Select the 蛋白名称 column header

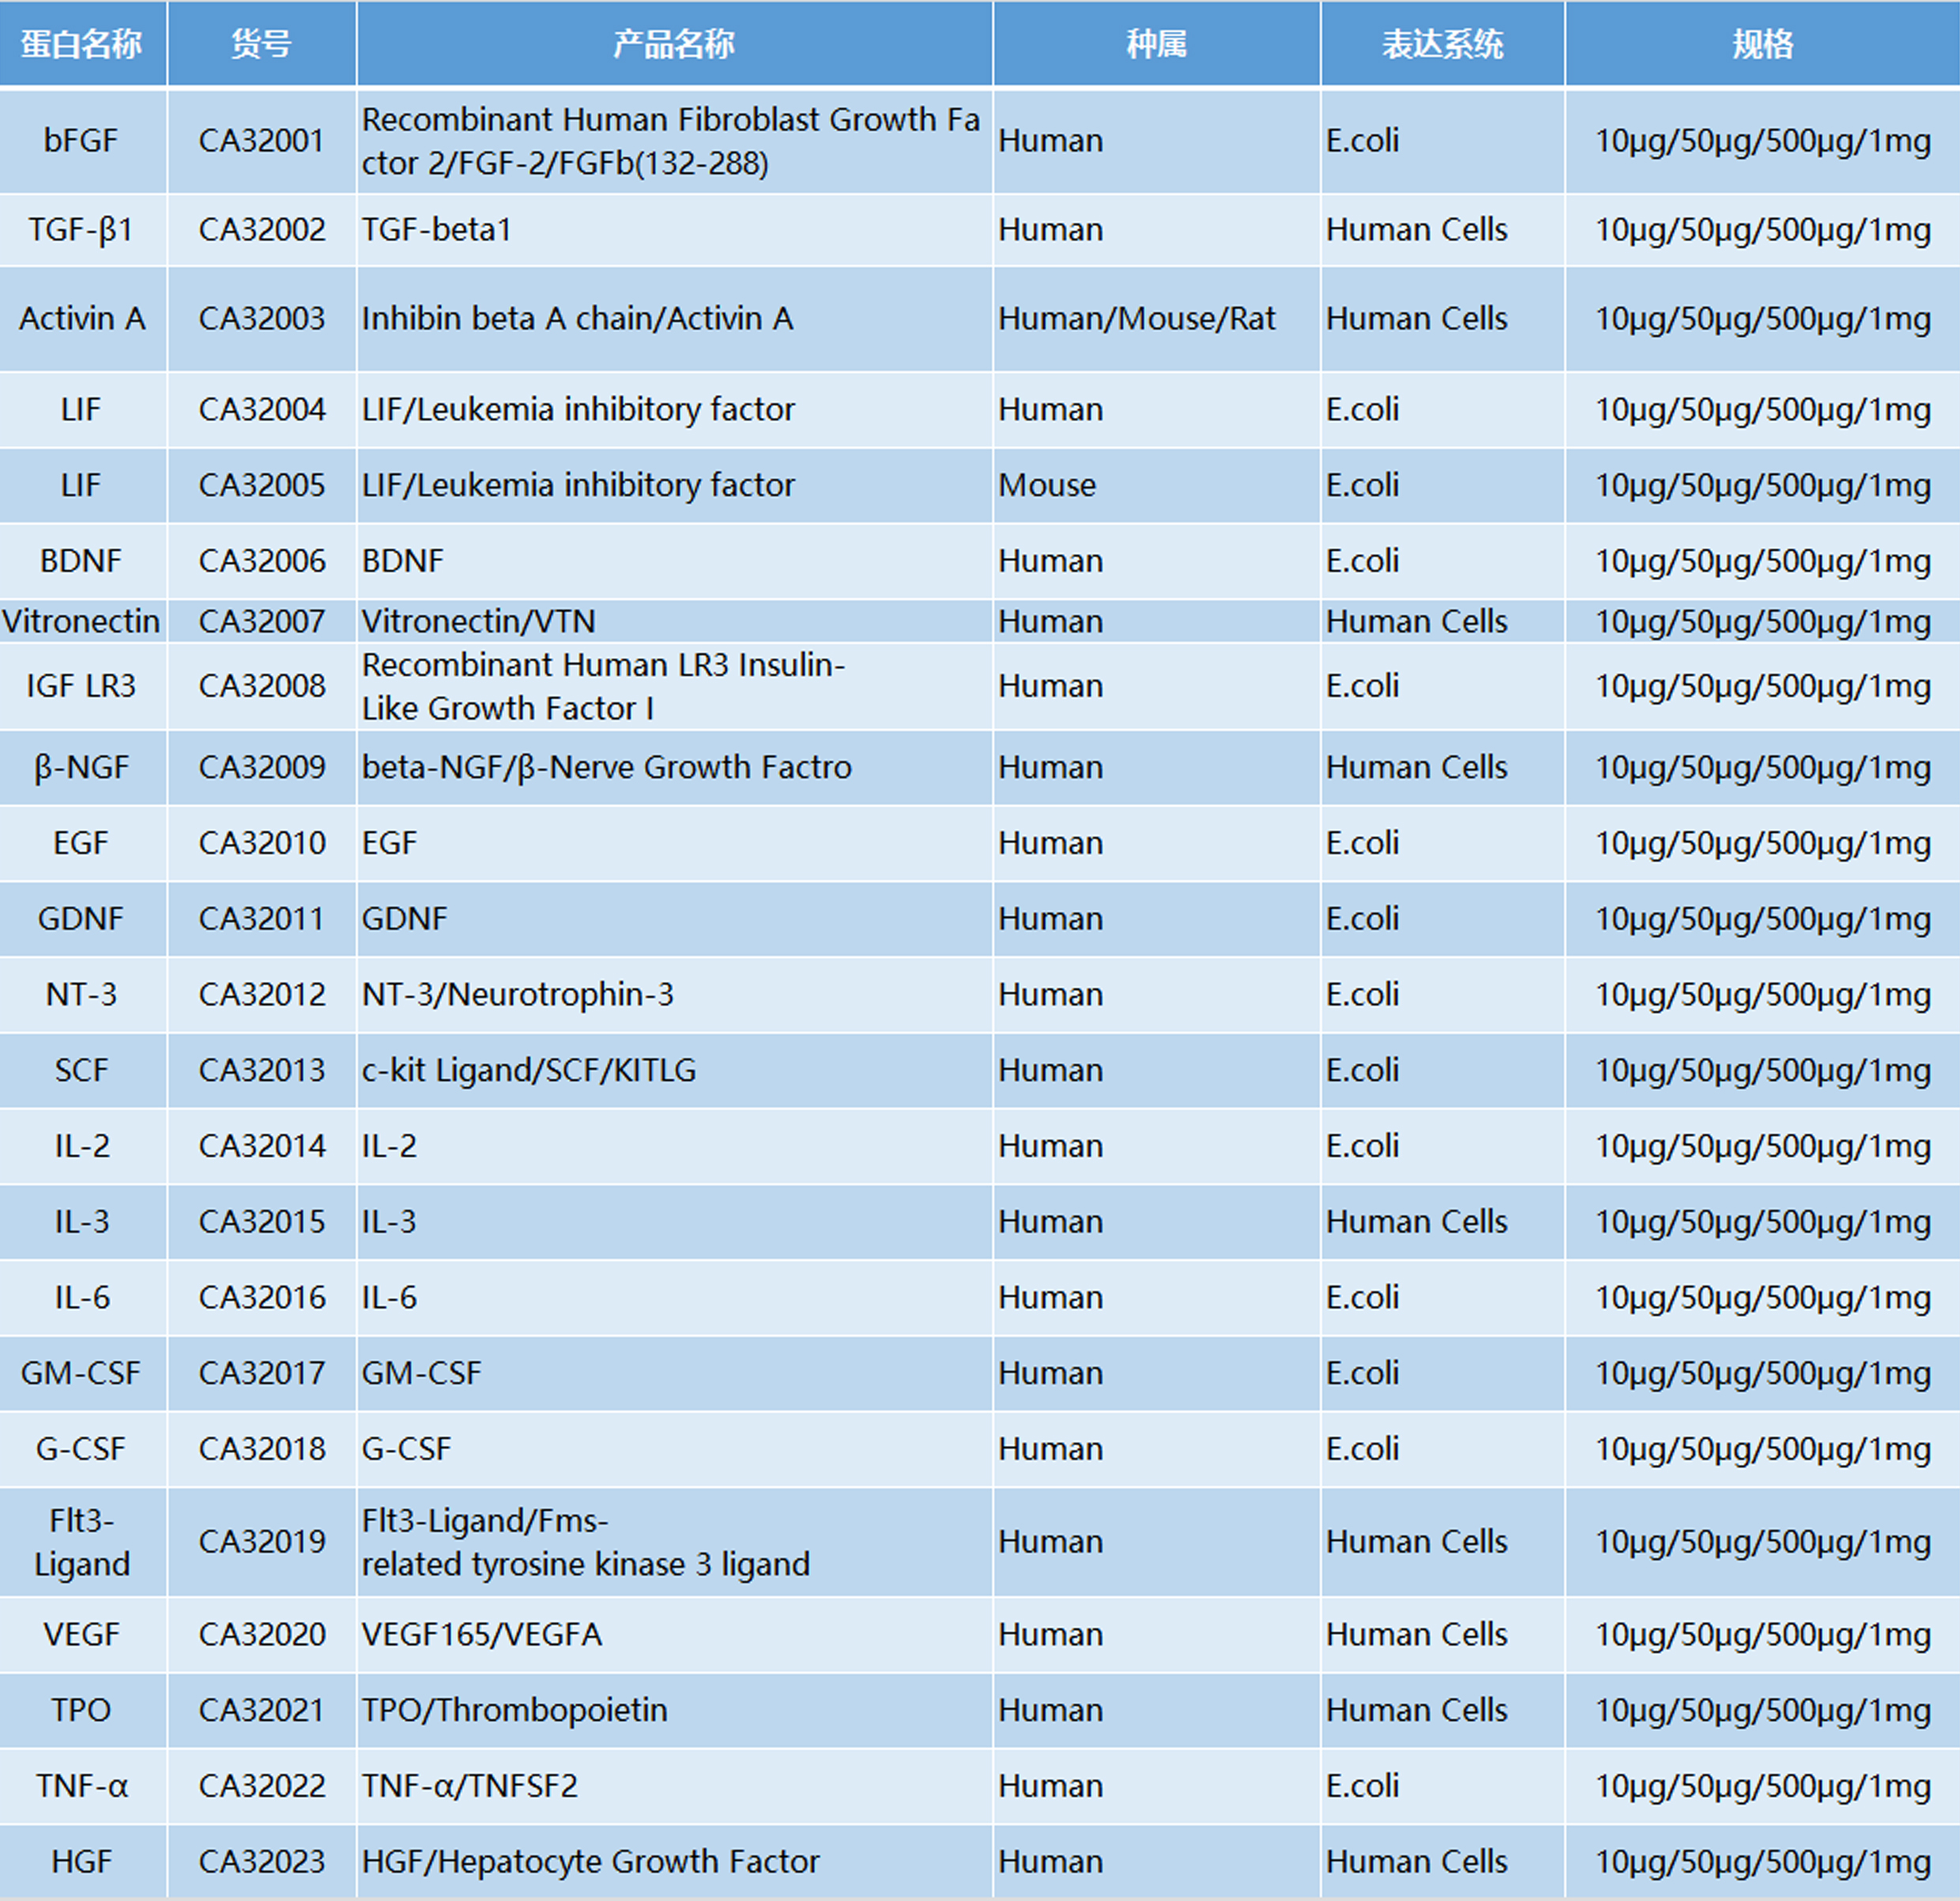[82, 44]
